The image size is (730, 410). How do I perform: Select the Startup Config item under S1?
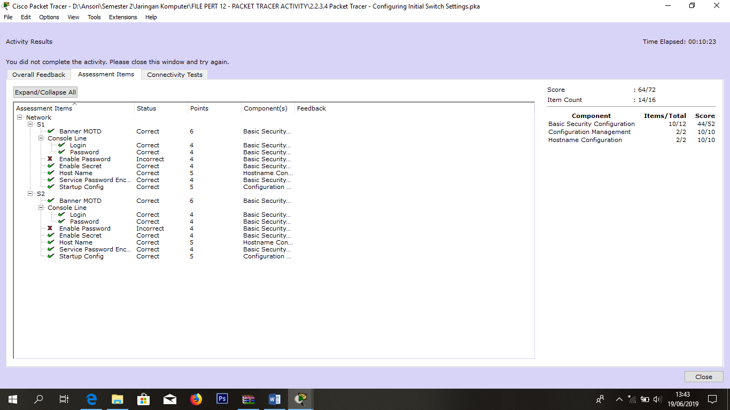[x=81, y=187]
